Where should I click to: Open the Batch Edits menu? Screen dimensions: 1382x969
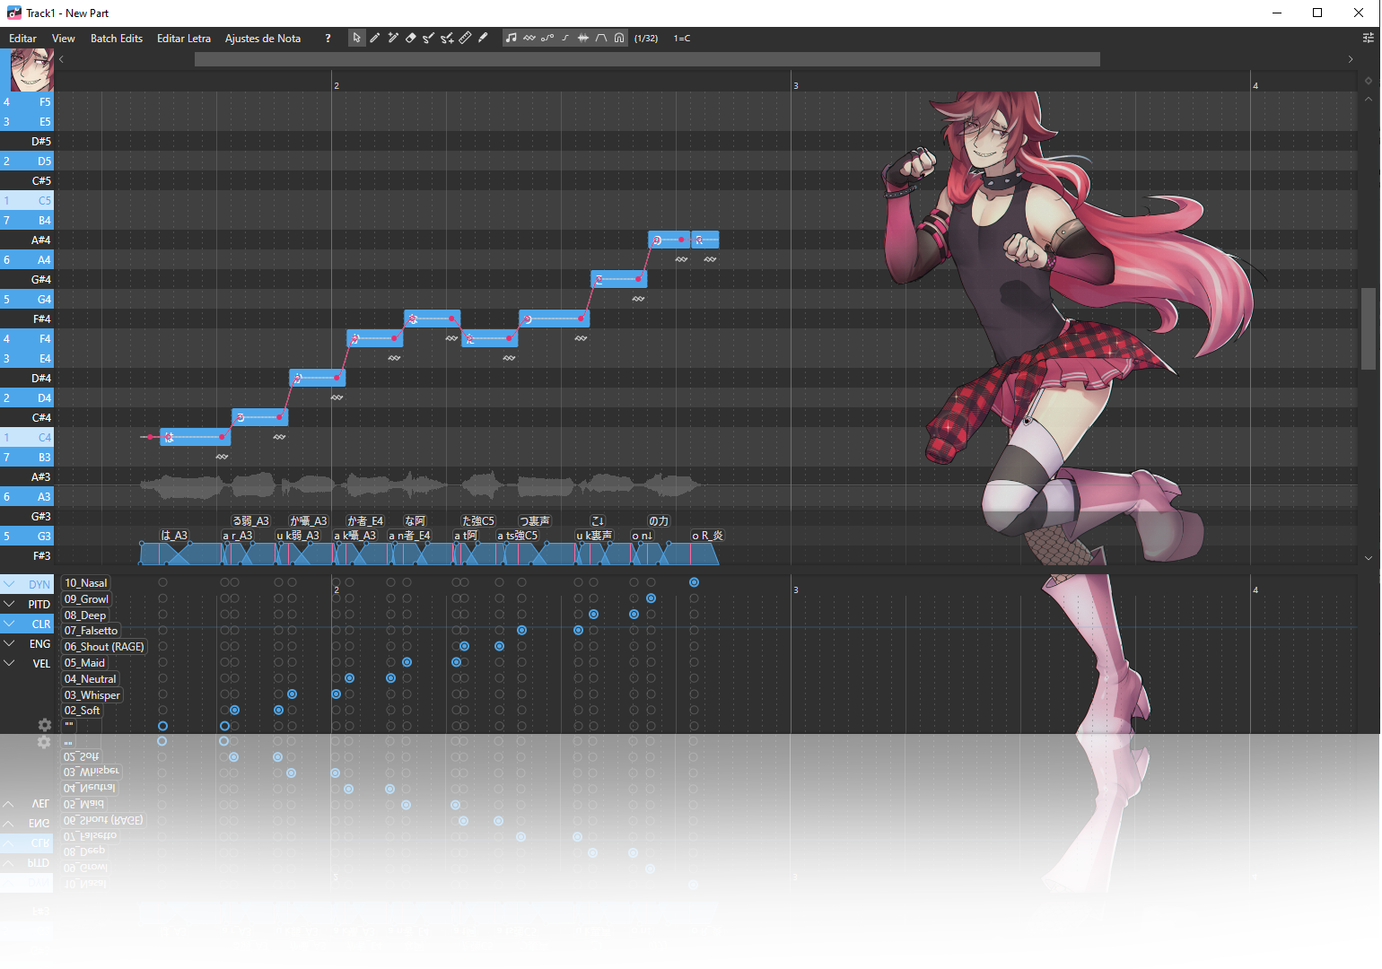pos(117,38)
